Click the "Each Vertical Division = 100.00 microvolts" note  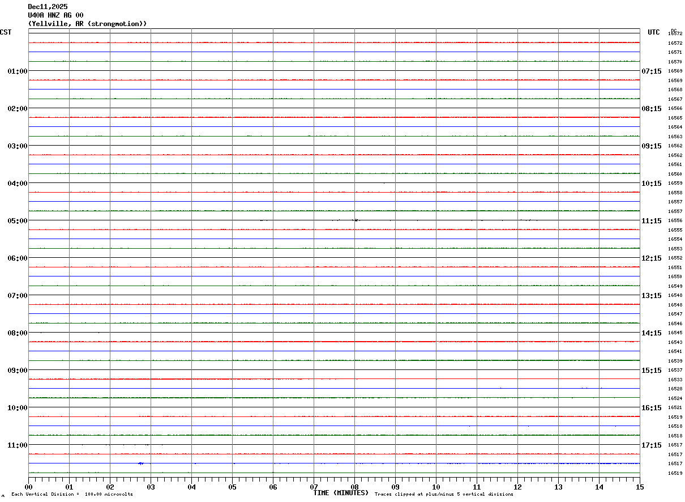click(72, 495)
